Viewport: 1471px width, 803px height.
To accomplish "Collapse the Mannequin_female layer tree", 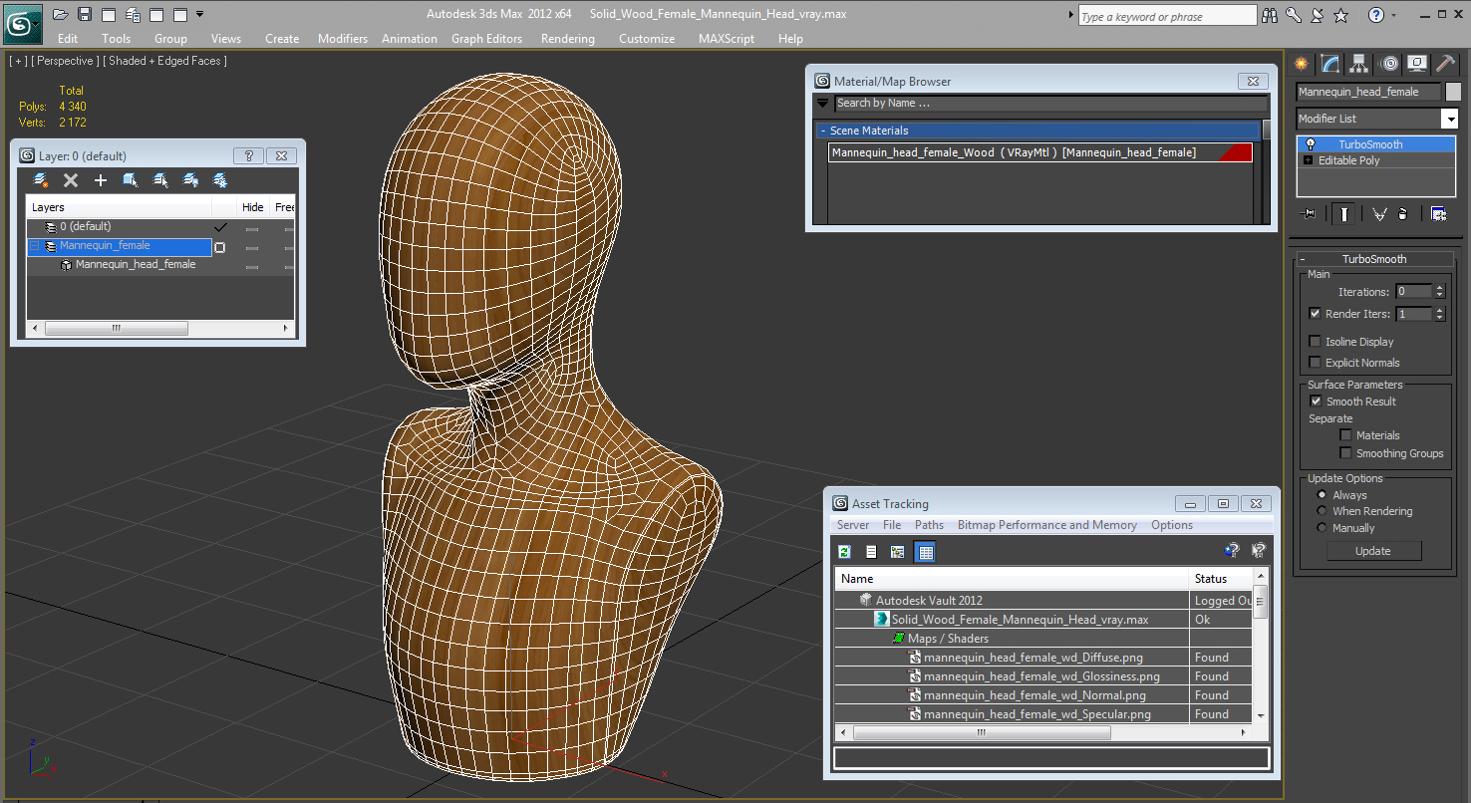I will point(34,246).
